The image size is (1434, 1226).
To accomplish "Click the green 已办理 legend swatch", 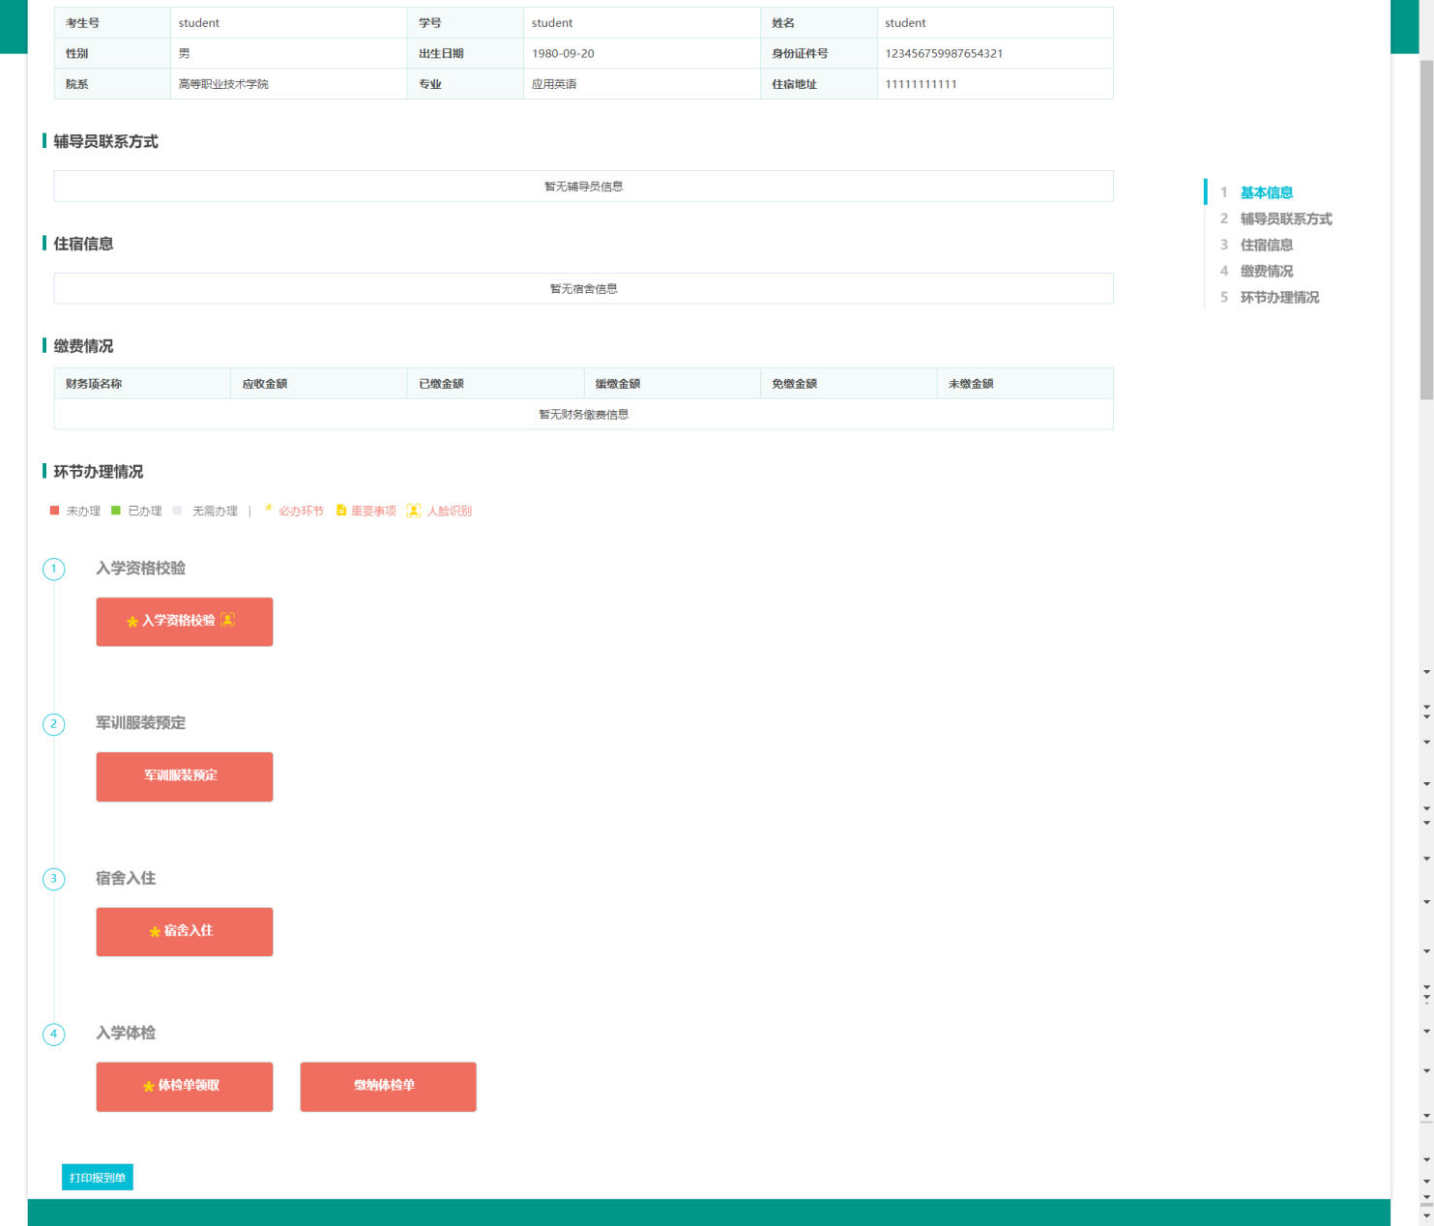I will coord(116,511).
